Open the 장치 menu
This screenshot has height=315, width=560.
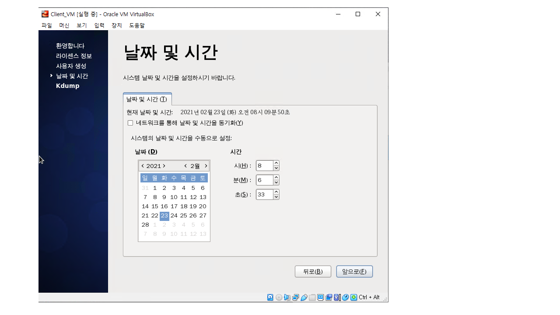point(117,25)
